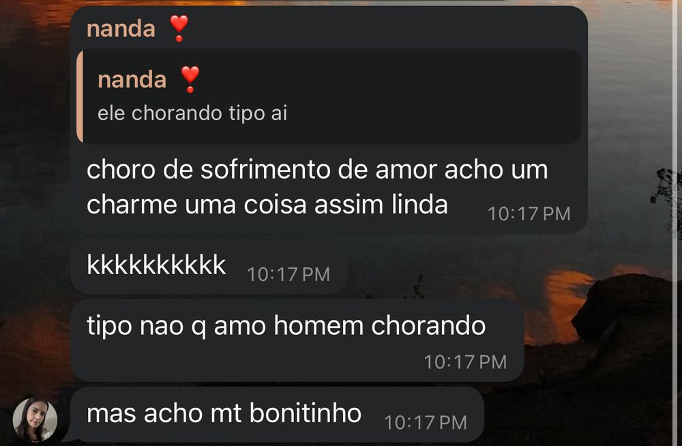This screenshot has height=446, width=682.
Task: Select the 'kkkkkkkkkk' message bubble
Action: click(x=209, y=265)
